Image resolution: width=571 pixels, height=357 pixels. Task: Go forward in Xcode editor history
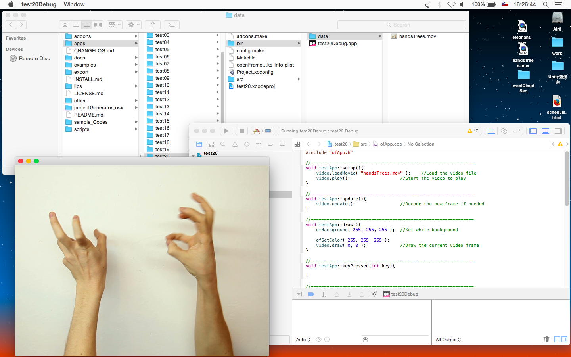319,144
